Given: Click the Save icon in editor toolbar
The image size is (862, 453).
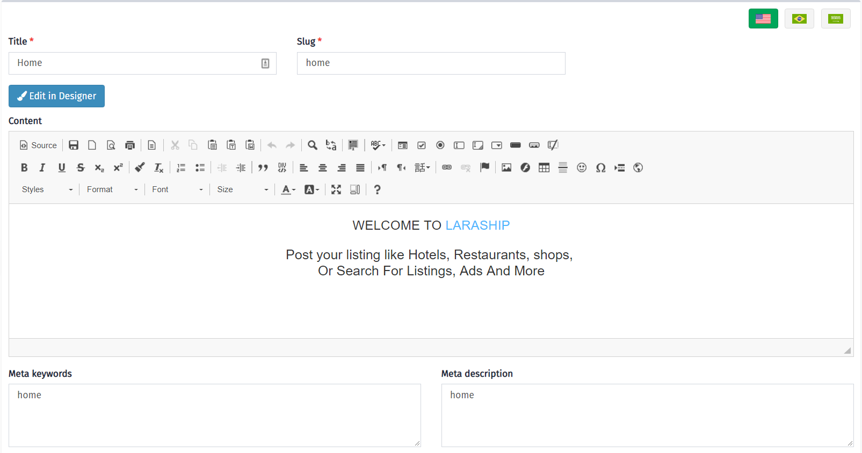Looking at the screenshot, I should 74,145.
